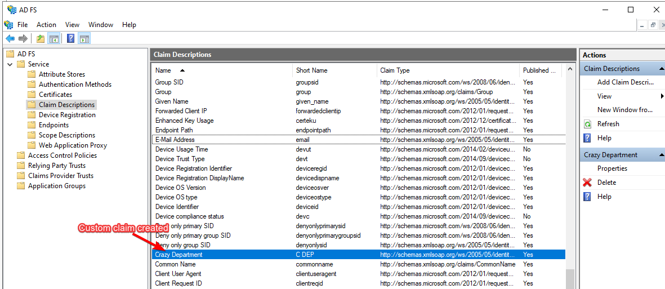Select the Device Usage Time row

[x=358, y=149]
